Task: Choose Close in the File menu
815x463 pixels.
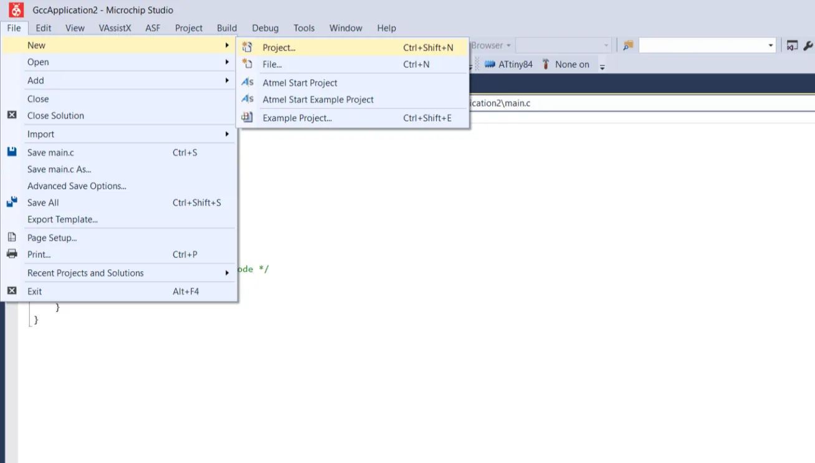Action: (x=118, y=98)
